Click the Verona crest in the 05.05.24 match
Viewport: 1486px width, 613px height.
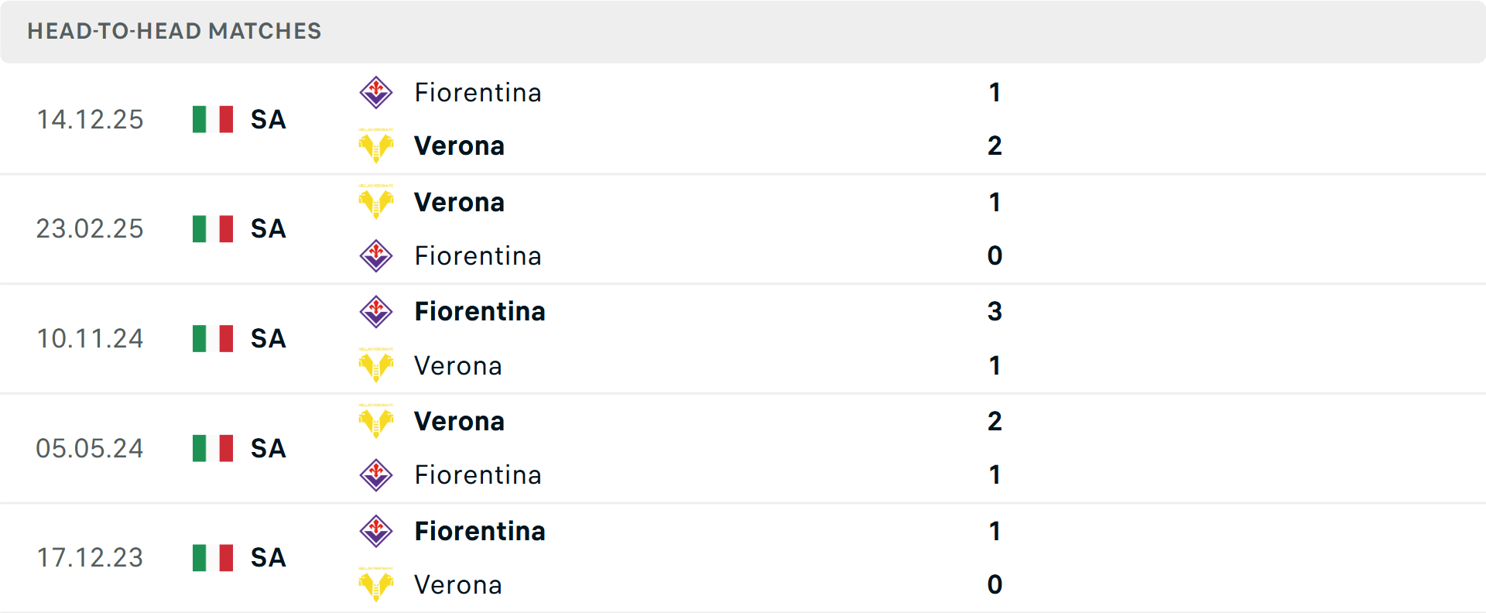(376, 421)
